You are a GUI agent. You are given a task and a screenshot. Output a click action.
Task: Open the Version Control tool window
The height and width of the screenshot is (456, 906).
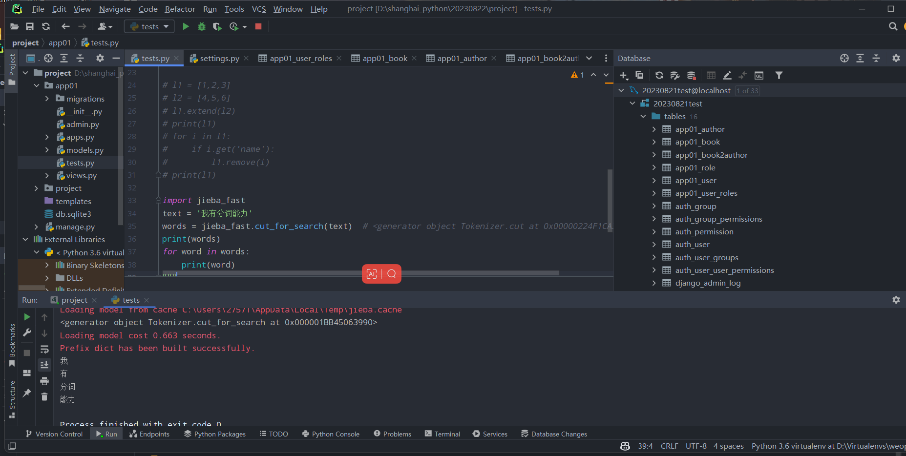coord(54,434)
